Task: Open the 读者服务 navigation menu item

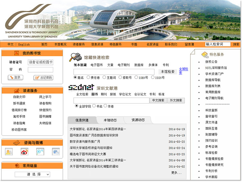Action: (x=79, y=44)
